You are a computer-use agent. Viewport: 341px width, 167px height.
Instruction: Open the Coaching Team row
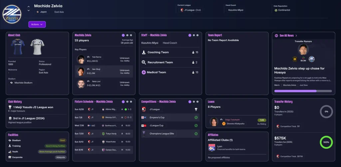pyautogui.click(x=170, y=52)
